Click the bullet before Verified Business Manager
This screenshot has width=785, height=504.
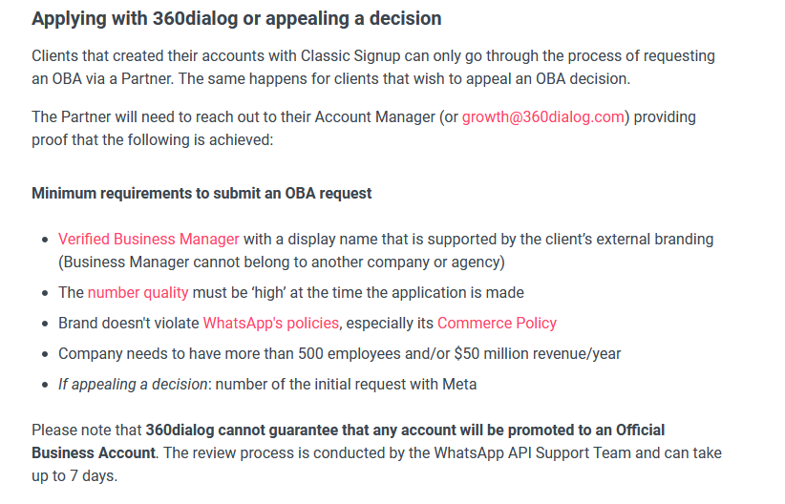point(45,240)
